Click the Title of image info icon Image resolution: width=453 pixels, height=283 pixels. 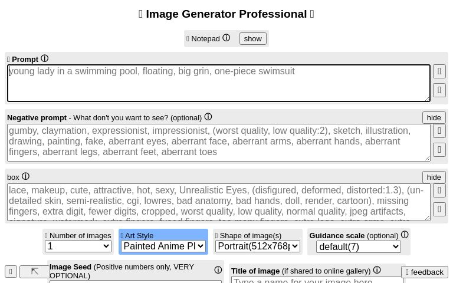click(377, 271)
